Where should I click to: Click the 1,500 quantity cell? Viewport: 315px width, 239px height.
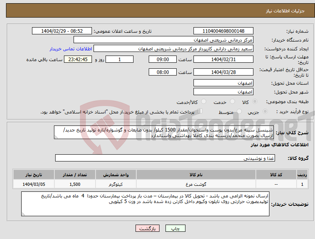click(x=75, y=184)
